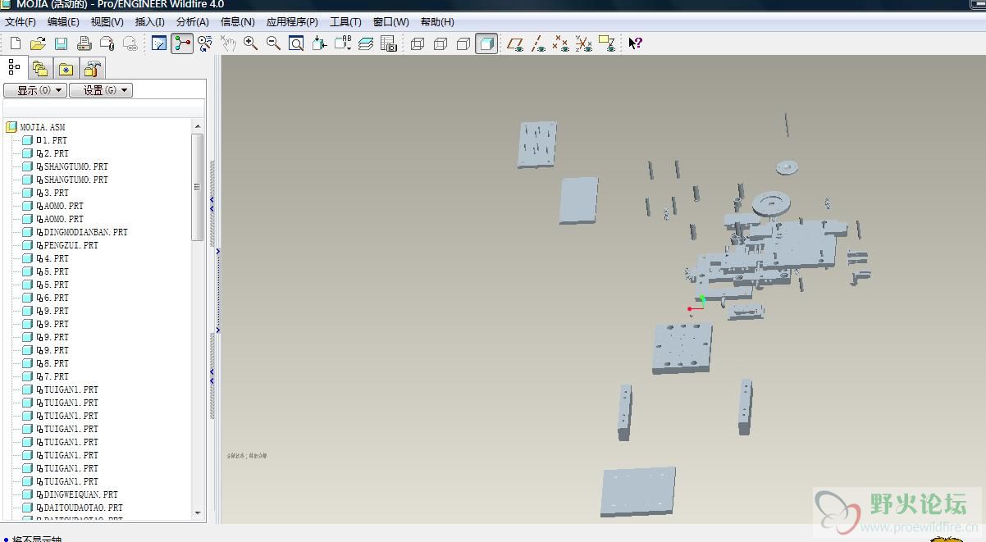
Task: Open the 文件(F) menu
Action: coord(21,22)
